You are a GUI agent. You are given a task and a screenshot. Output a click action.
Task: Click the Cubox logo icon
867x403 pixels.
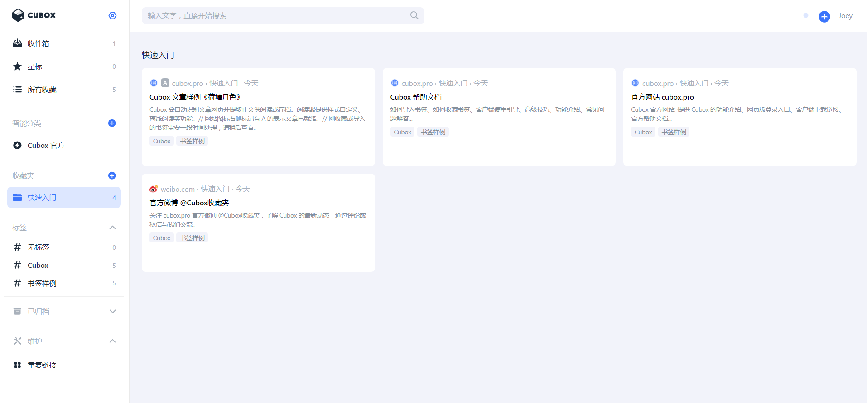pos(18,15)
